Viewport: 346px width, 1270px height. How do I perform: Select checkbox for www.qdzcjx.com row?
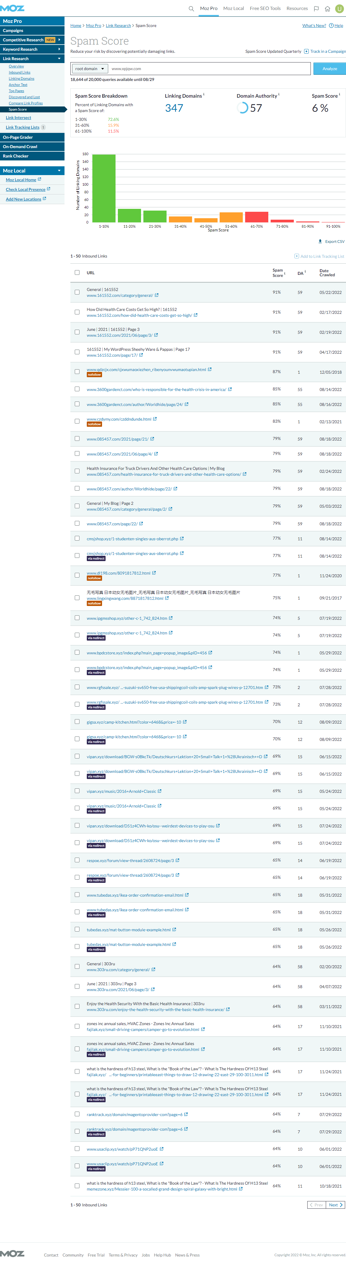pyautogui.click(x=77, y=372)
